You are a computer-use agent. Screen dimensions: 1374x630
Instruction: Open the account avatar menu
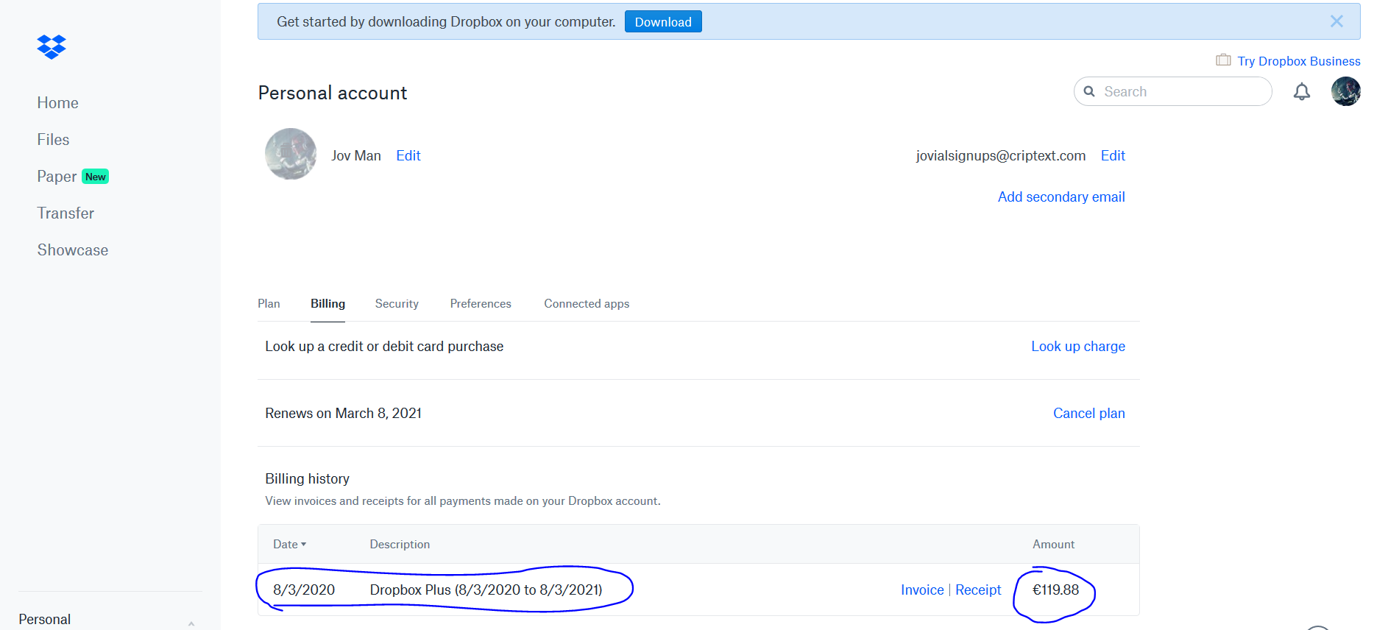point(1345,92)
